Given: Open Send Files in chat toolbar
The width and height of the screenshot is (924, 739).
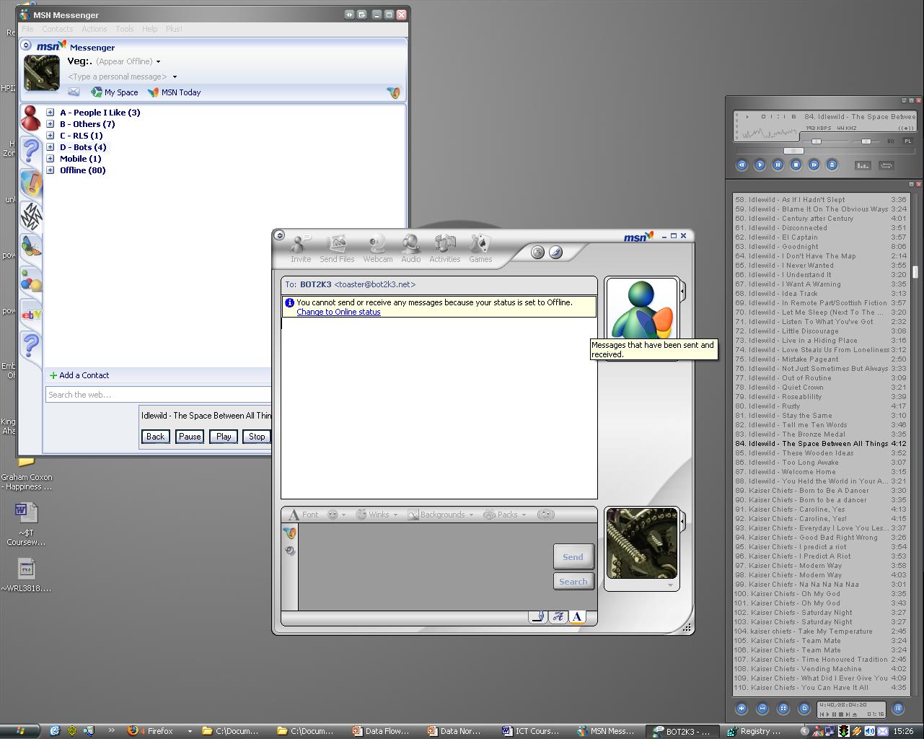Looking at the screenshot, I should coord(337,248).
